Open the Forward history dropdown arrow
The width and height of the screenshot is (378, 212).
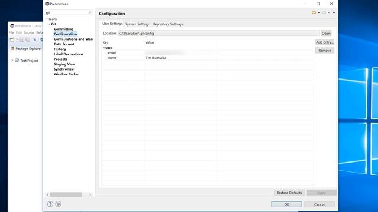329,12
